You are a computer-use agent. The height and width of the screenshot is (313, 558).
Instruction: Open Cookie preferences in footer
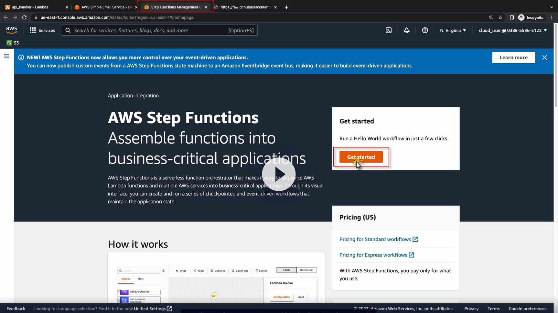click(528, 308)
